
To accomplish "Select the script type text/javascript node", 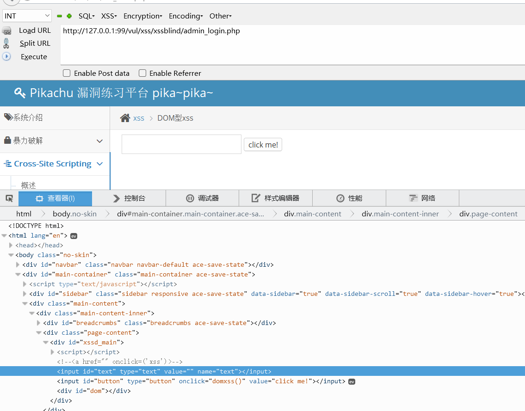I will [103, 284].
